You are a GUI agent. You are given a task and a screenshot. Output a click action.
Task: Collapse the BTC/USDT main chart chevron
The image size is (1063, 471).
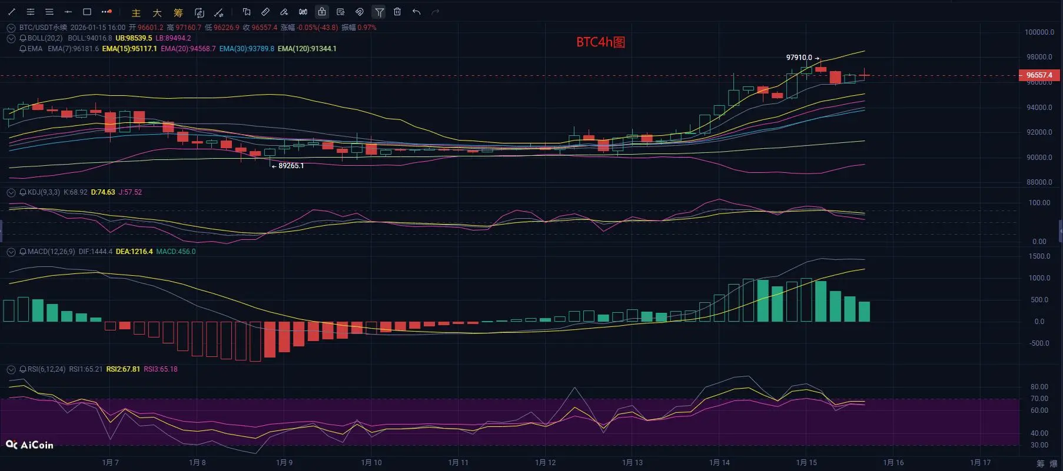11,28
